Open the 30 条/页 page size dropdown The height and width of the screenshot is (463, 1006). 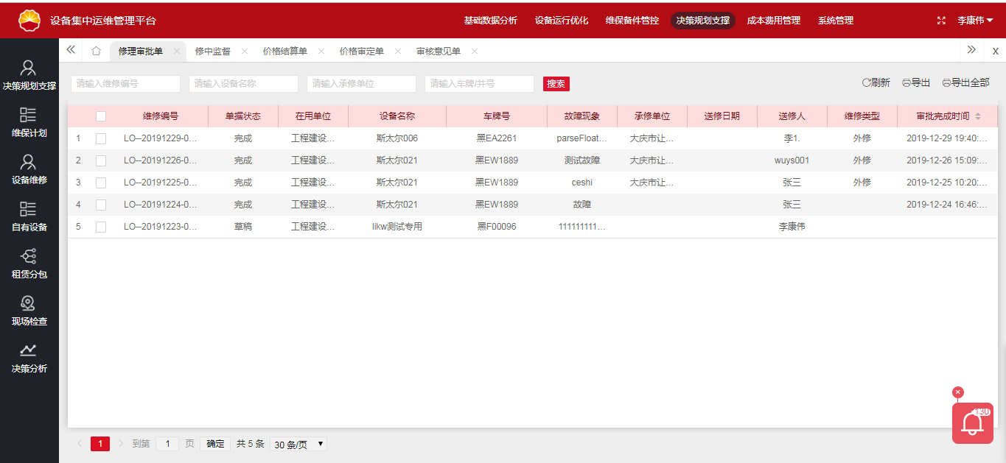click(x=298, y=444)
